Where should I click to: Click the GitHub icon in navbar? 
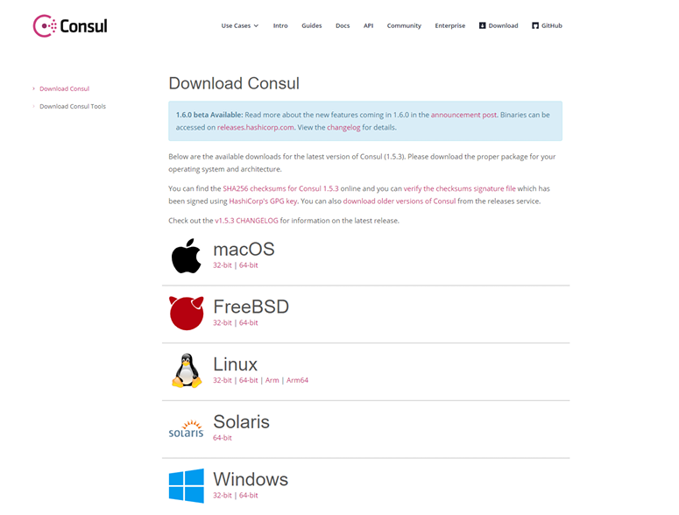[535, 25]
